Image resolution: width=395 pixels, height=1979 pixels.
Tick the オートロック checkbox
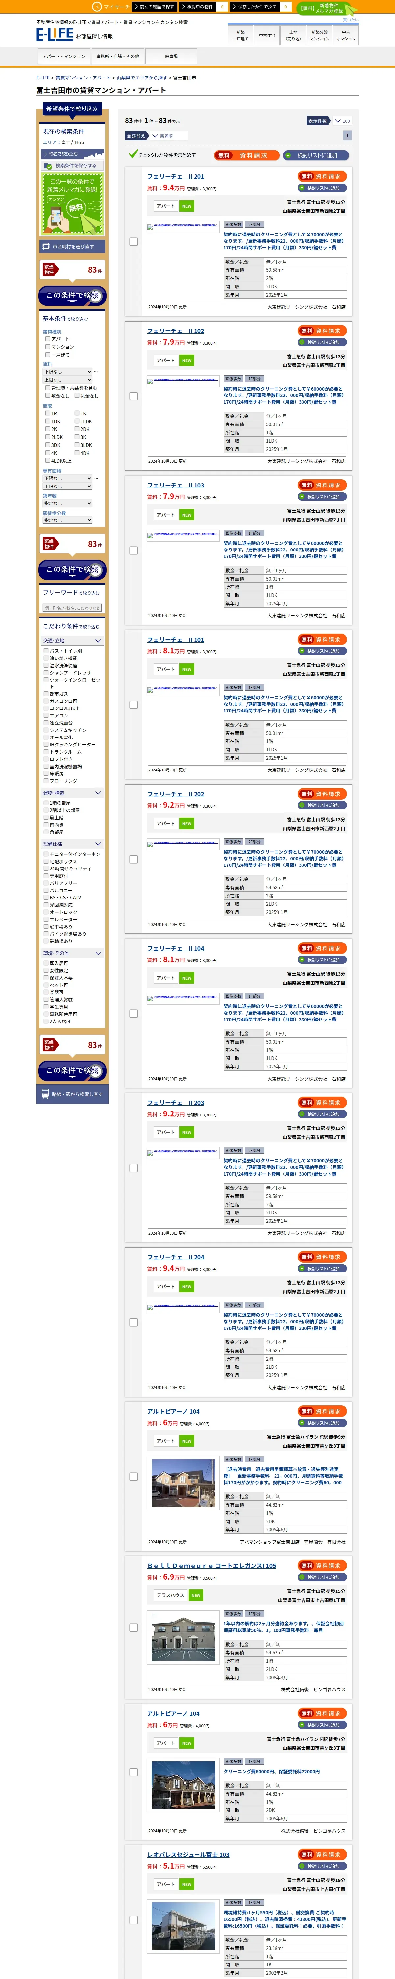coord(46,912)
